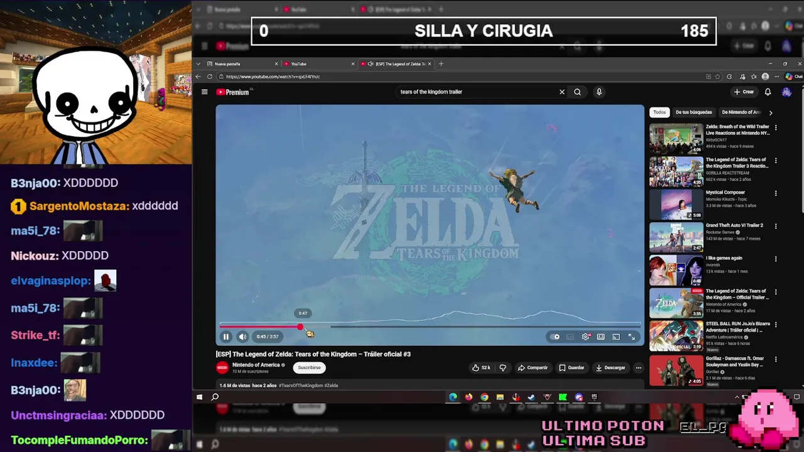Viewport: 804px width, 452px height.
Task: Open more actions three-dot under the video
Action: (x=638, y=368)
